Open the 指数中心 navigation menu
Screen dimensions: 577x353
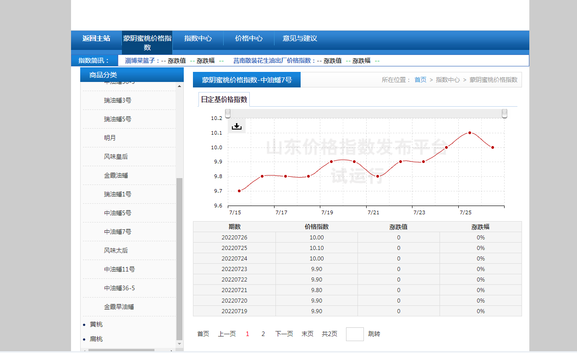tap(198, 38)
